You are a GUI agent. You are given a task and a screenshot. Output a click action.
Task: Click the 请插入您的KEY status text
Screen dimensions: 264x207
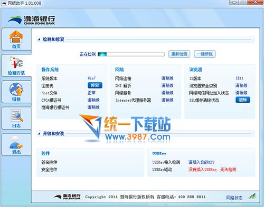point(202,162)
